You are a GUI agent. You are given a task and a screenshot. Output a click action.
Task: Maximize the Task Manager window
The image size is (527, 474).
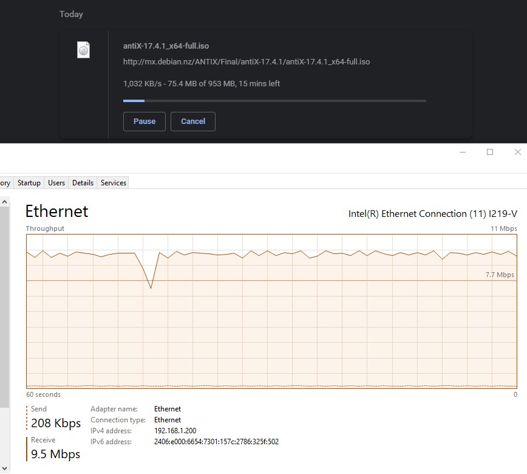tap(490, 152)
